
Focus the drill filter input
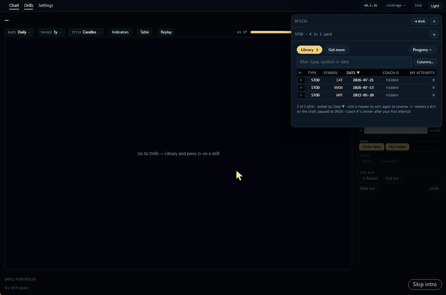354,62
